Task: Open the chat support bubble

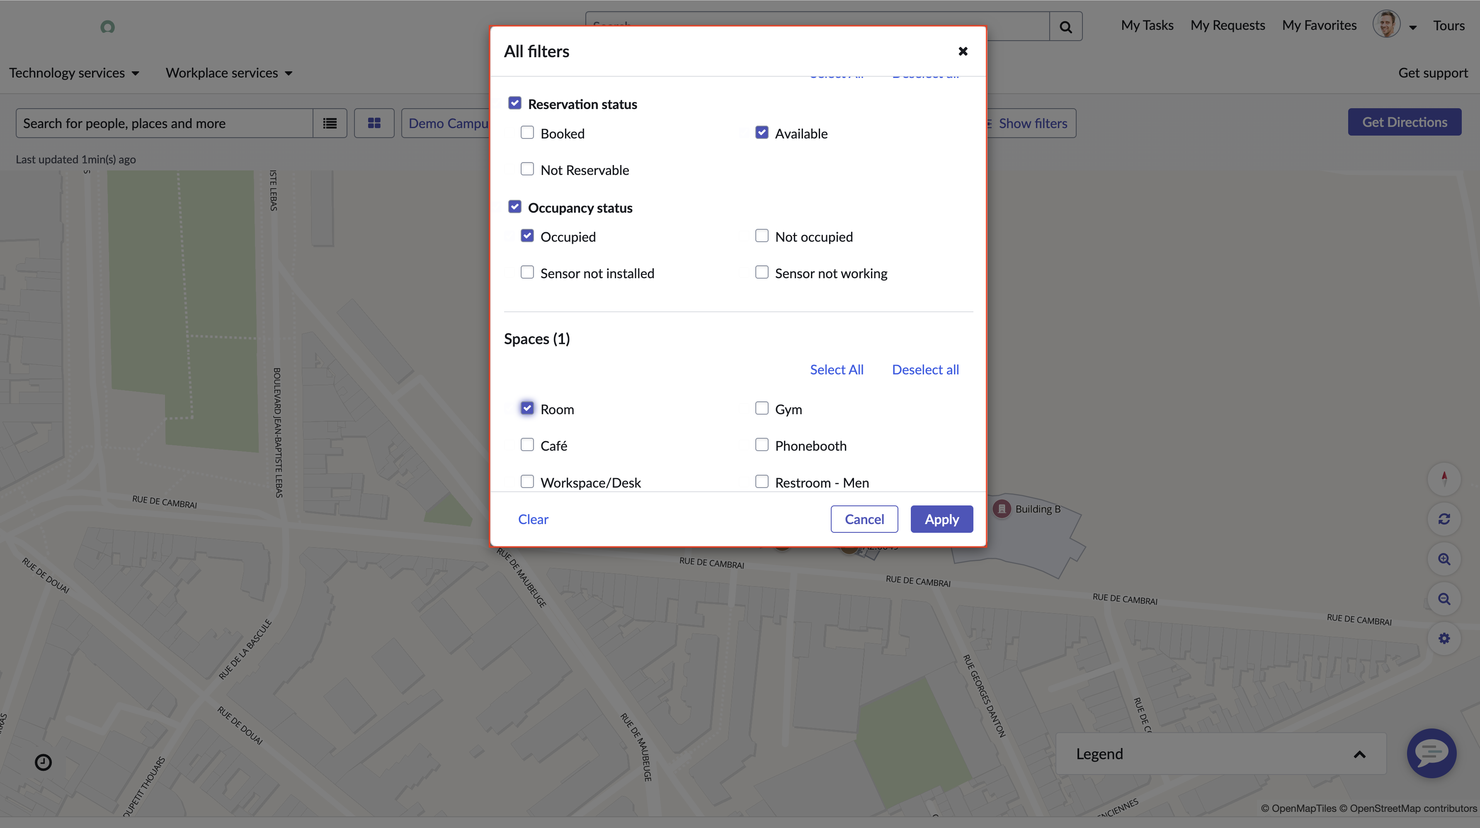Action: (x=1431, y=753)
